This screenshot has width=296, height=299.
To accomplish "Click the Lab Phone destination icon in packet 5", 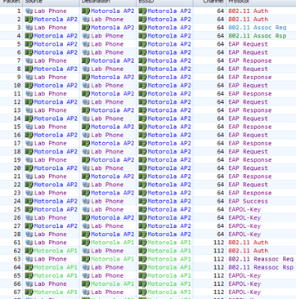I will [86, 44].
